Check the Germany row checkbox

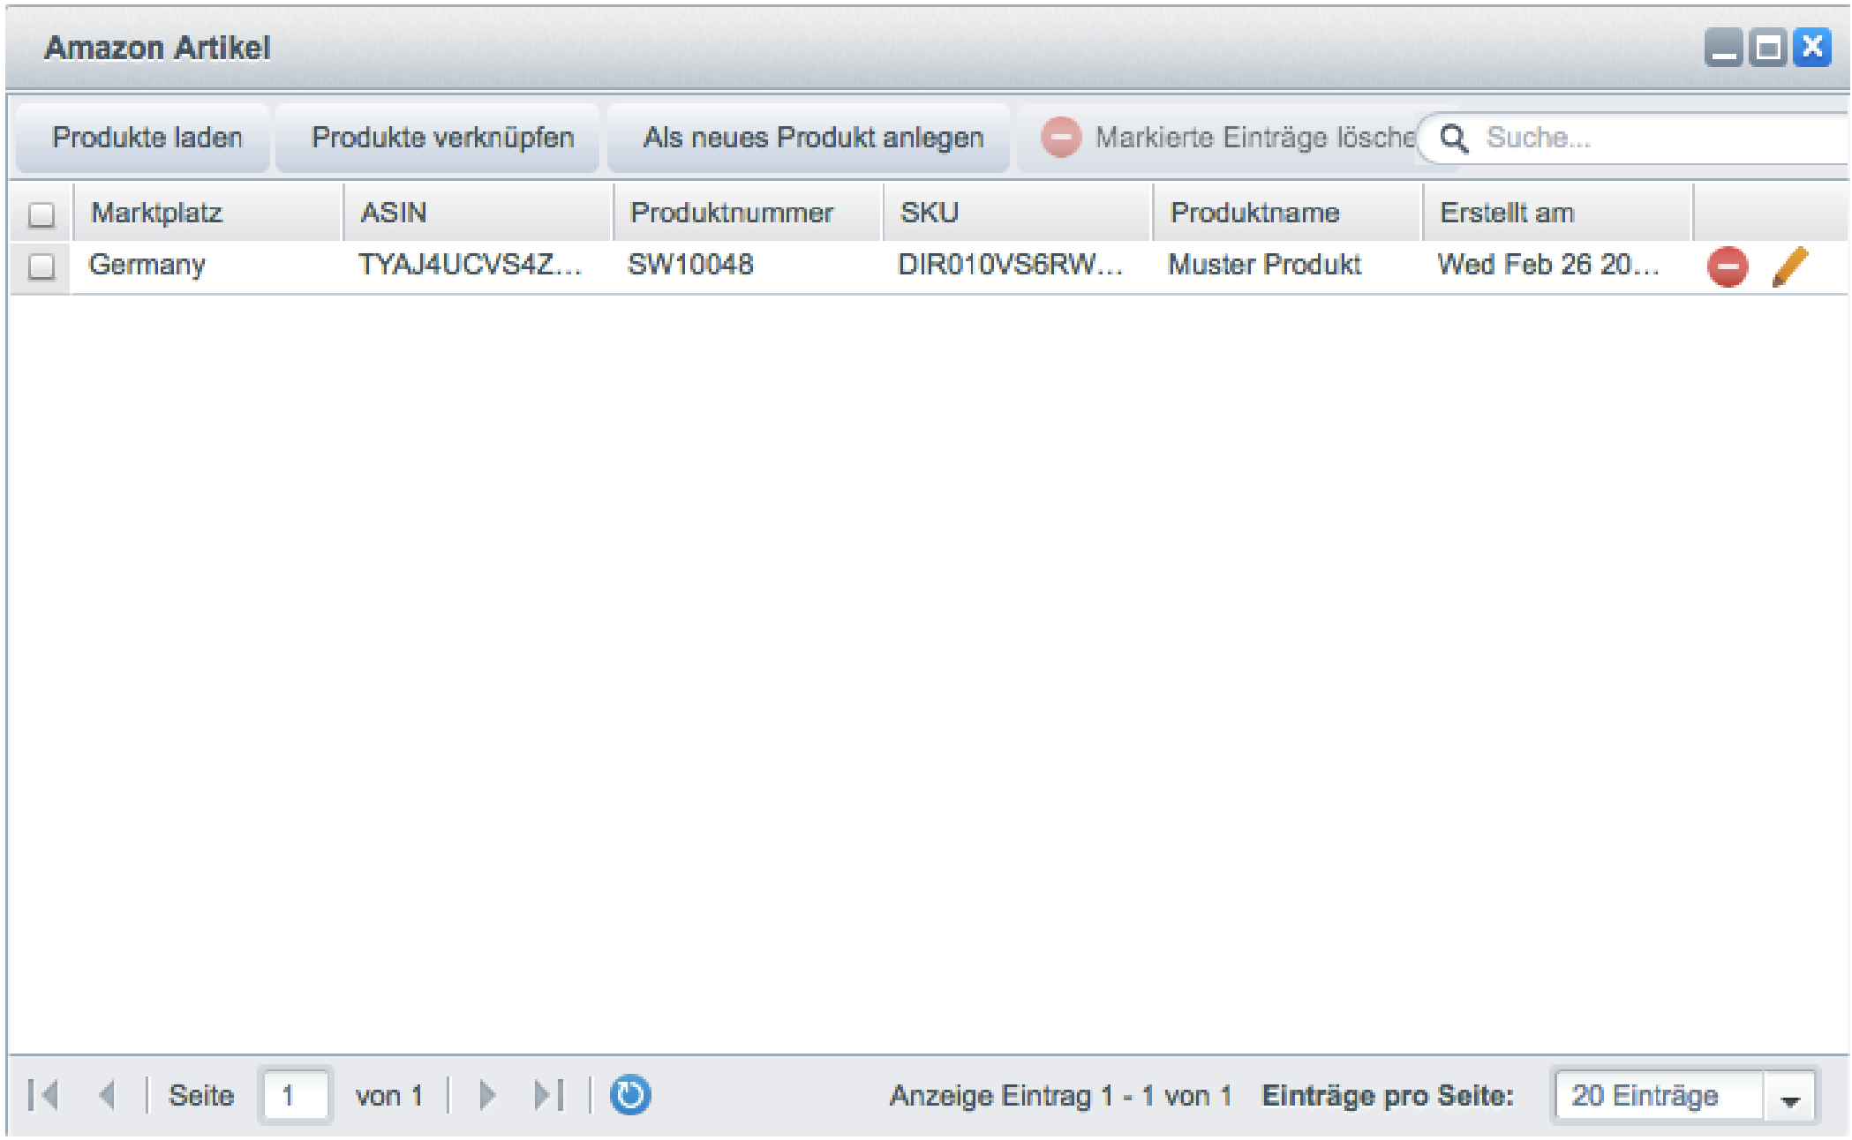pyautogui.click(x=41, y=266)
